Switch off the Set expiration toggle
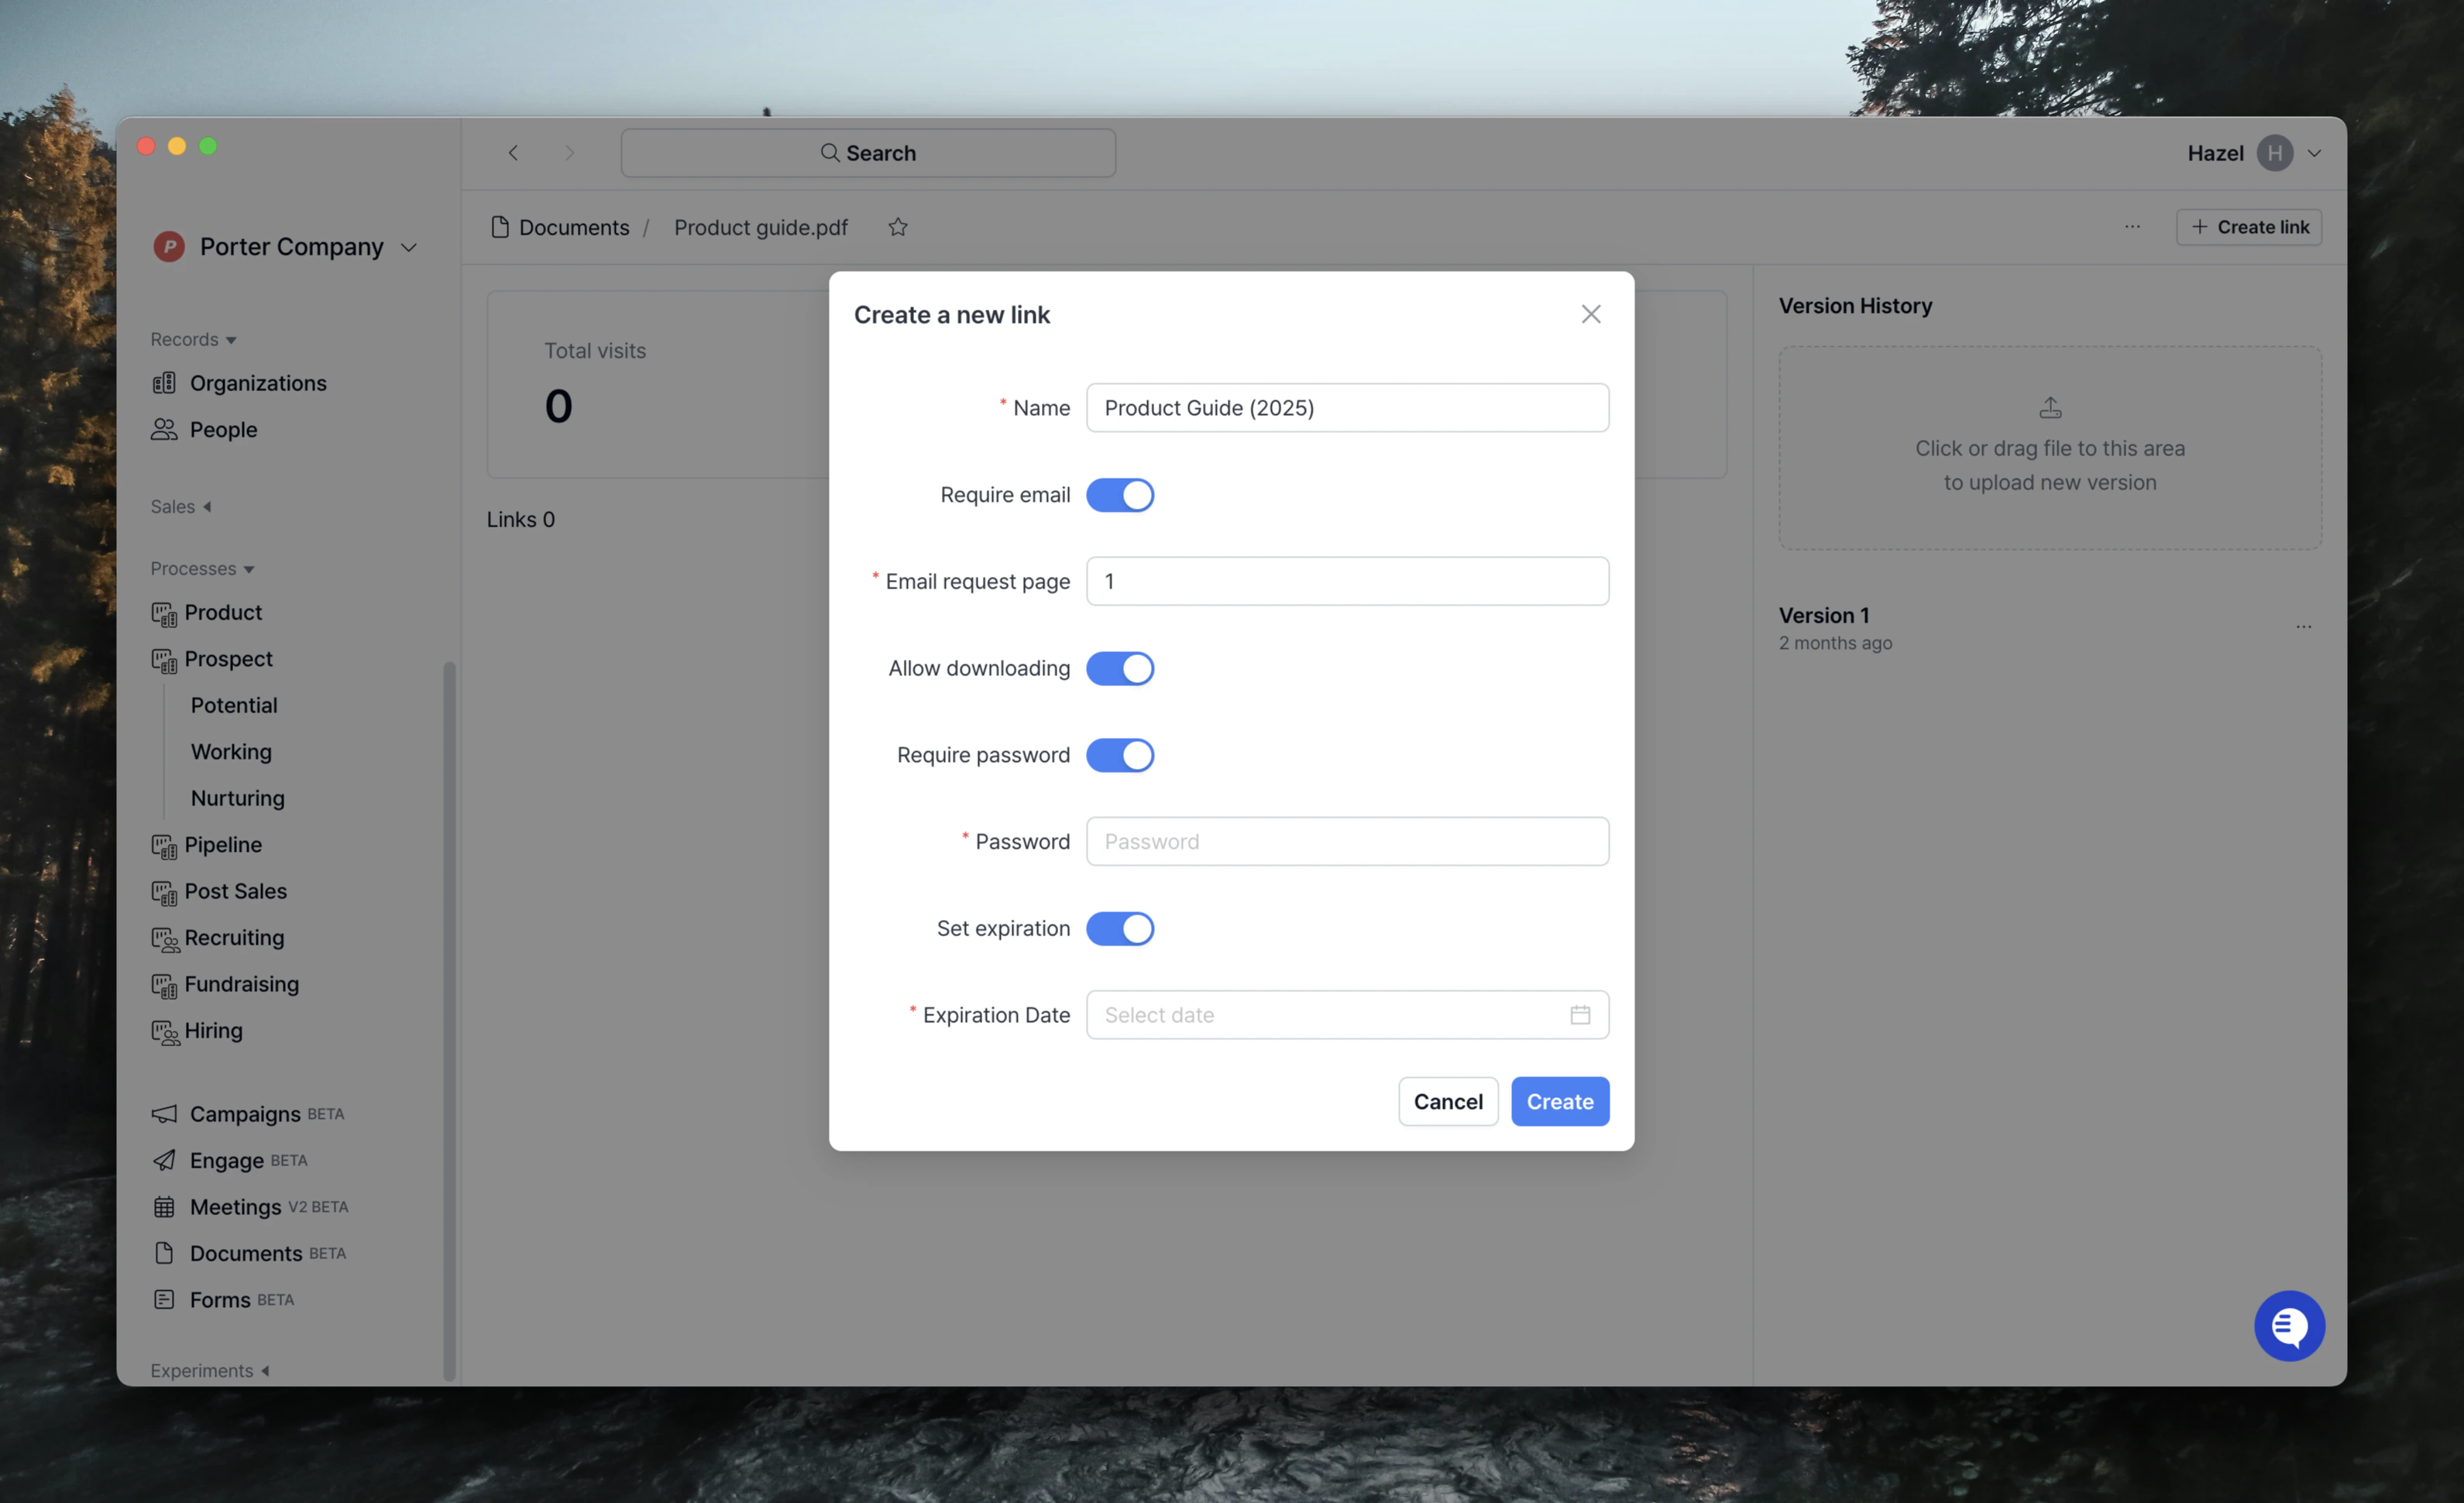 coord(1119,928)
